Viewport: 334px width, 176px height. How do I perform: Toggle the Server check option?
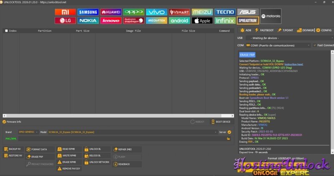pos(229,132)
